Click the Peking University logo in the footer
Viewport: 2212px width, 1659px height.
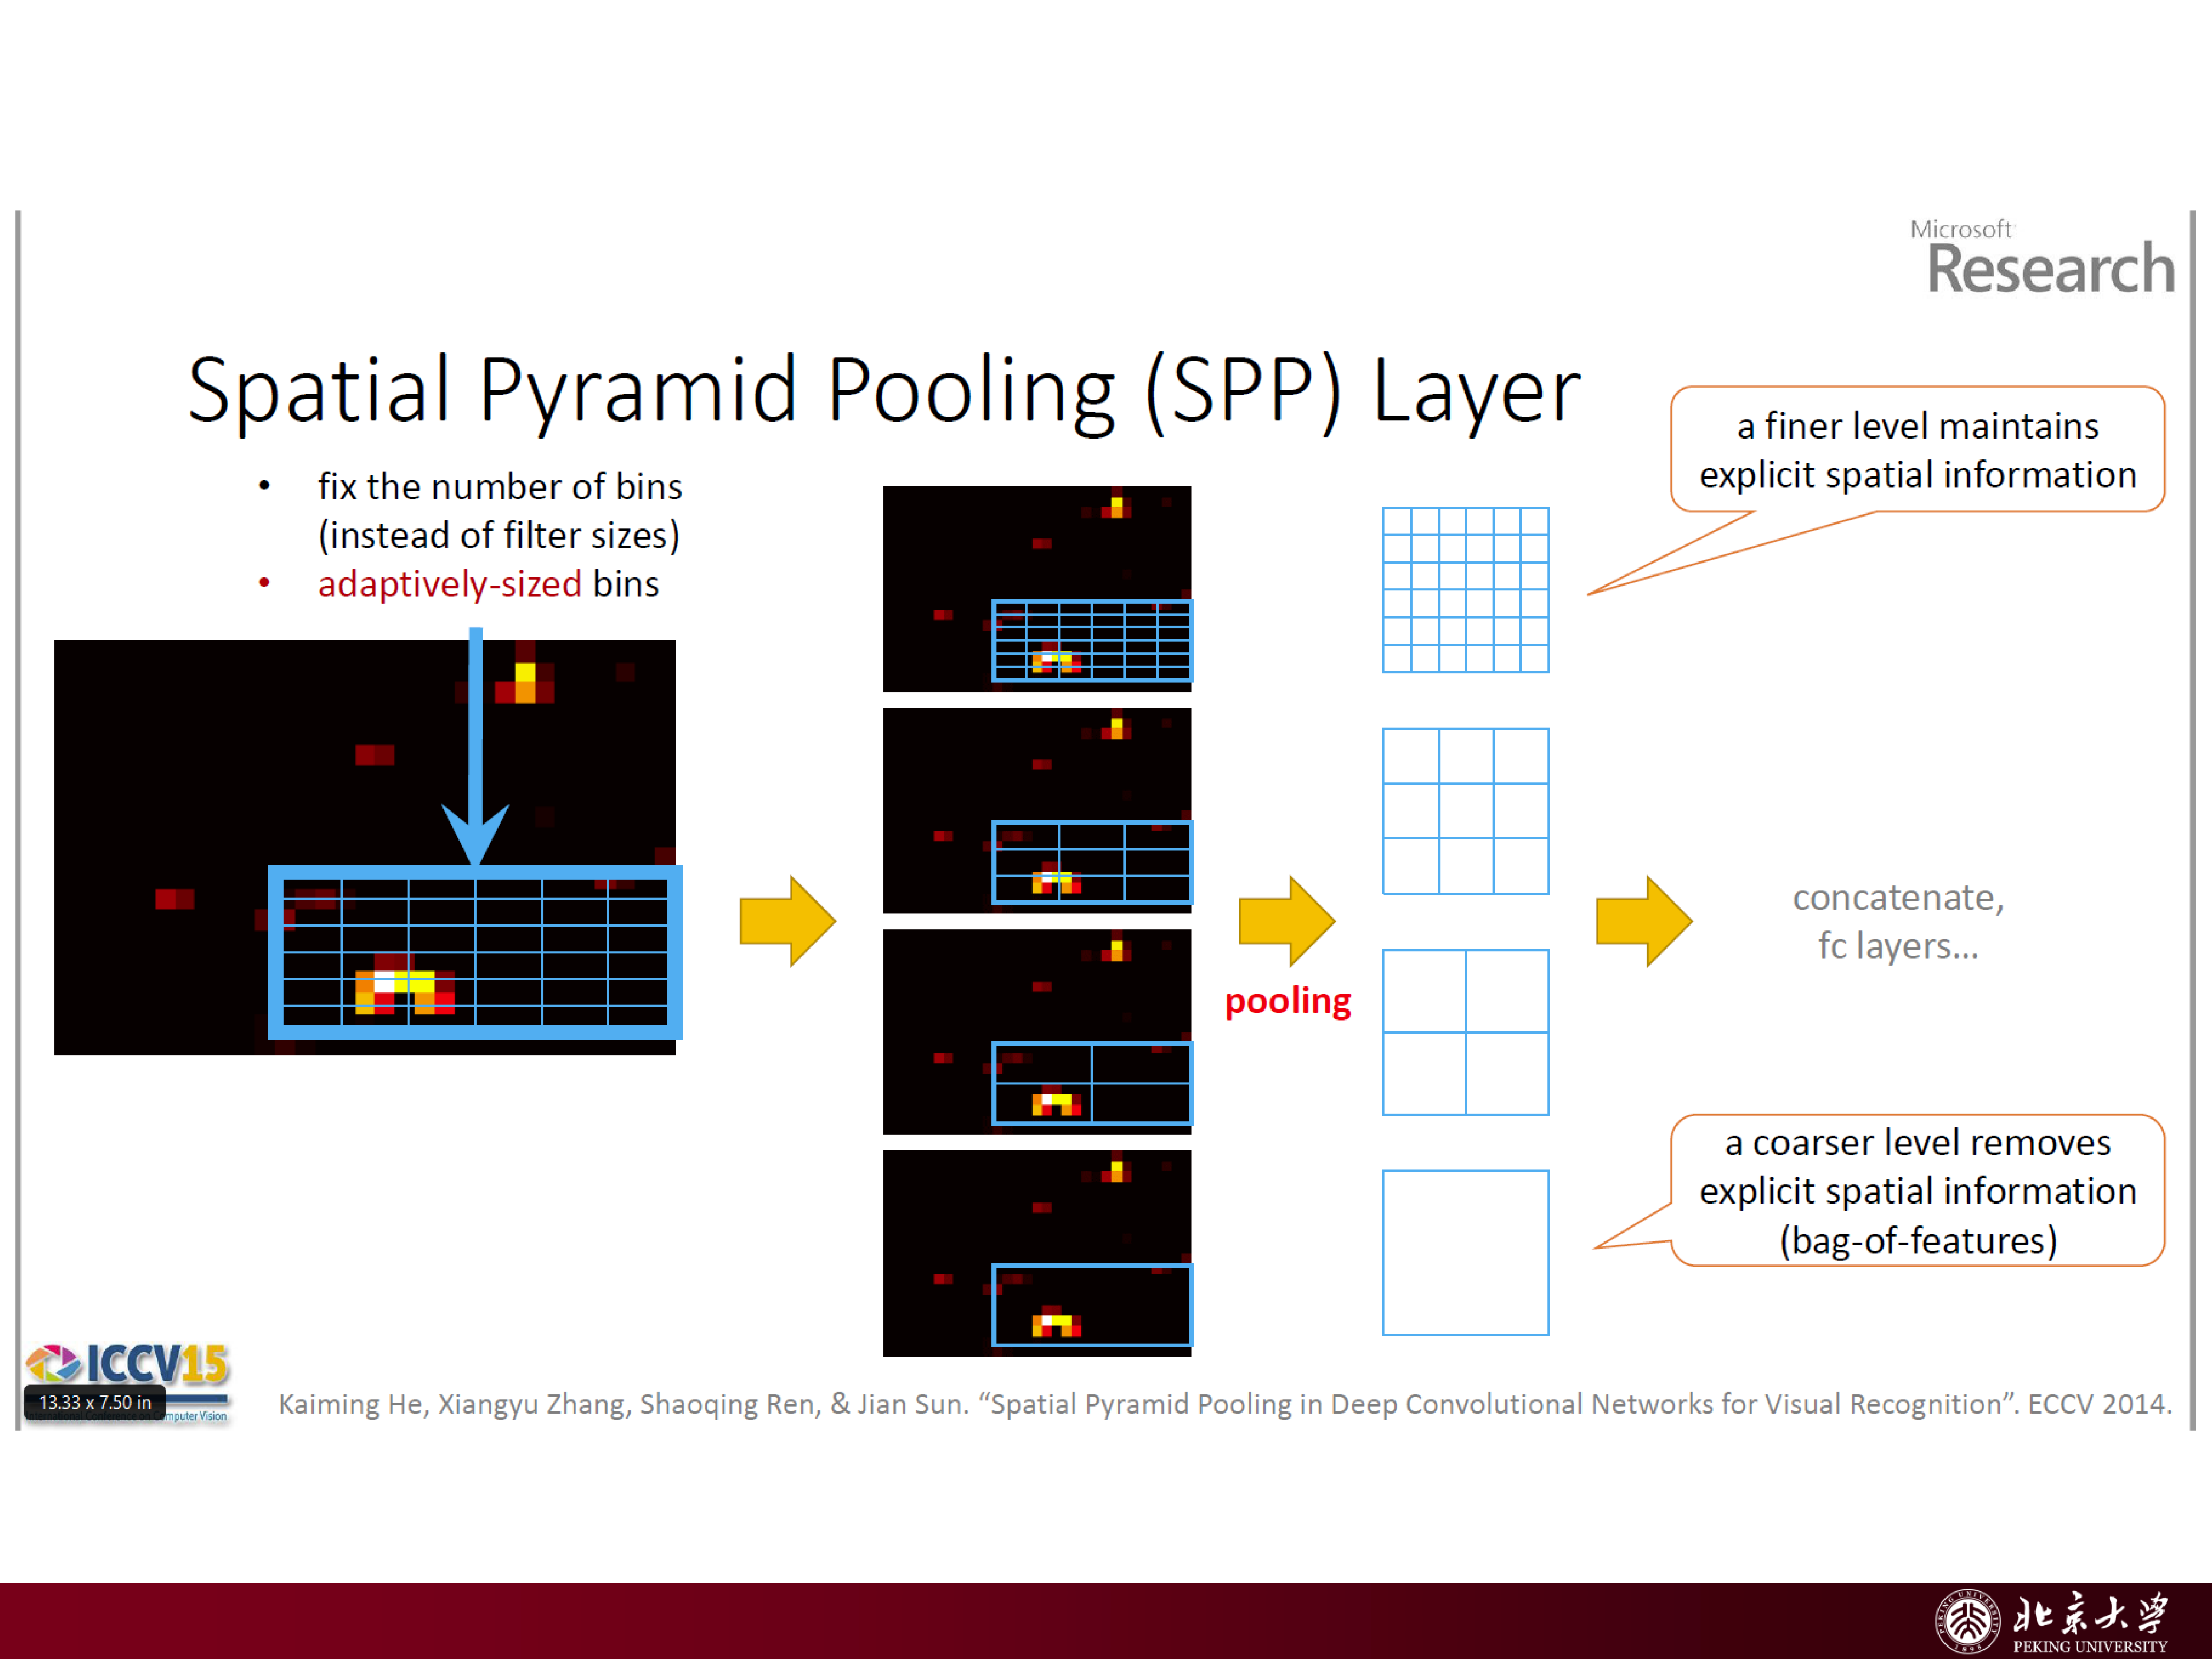2052,1621
